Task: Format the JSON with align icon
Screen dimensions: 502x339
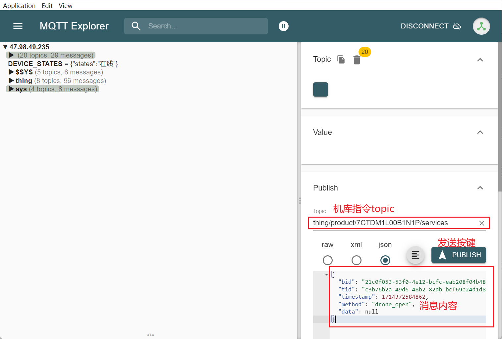Action: 416,255
